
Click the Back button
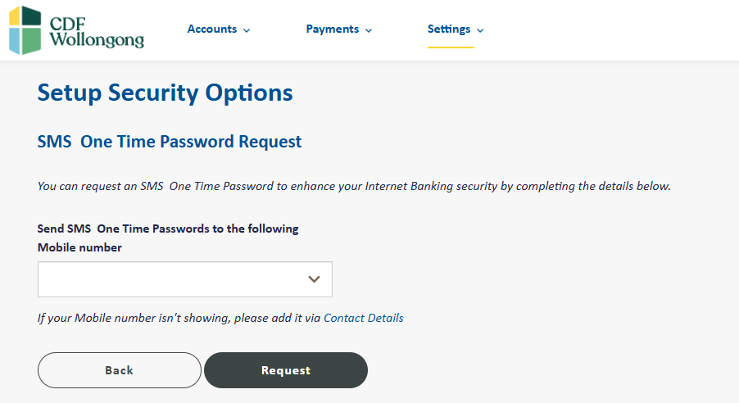coord(120,370)
